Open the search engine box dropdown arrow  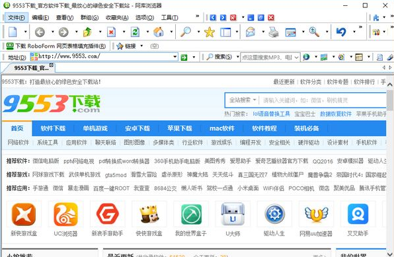click(x=297, y=57)
